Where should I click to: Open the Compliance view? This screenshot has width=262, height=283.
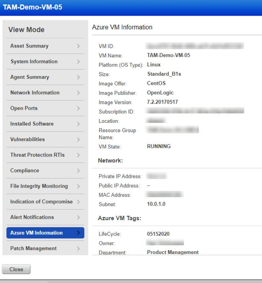click(x=45, y=171)
